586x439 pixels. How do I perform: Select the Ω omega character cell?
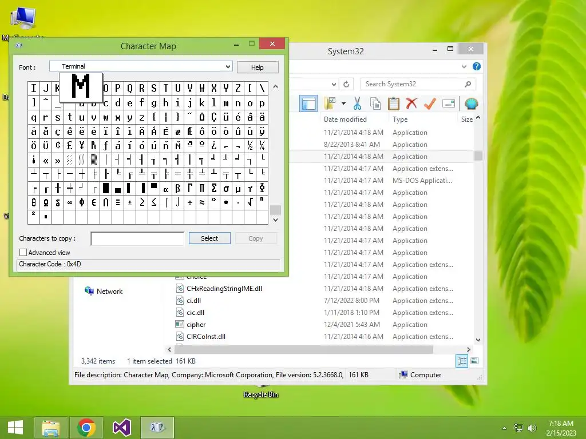tap(46, 202)
